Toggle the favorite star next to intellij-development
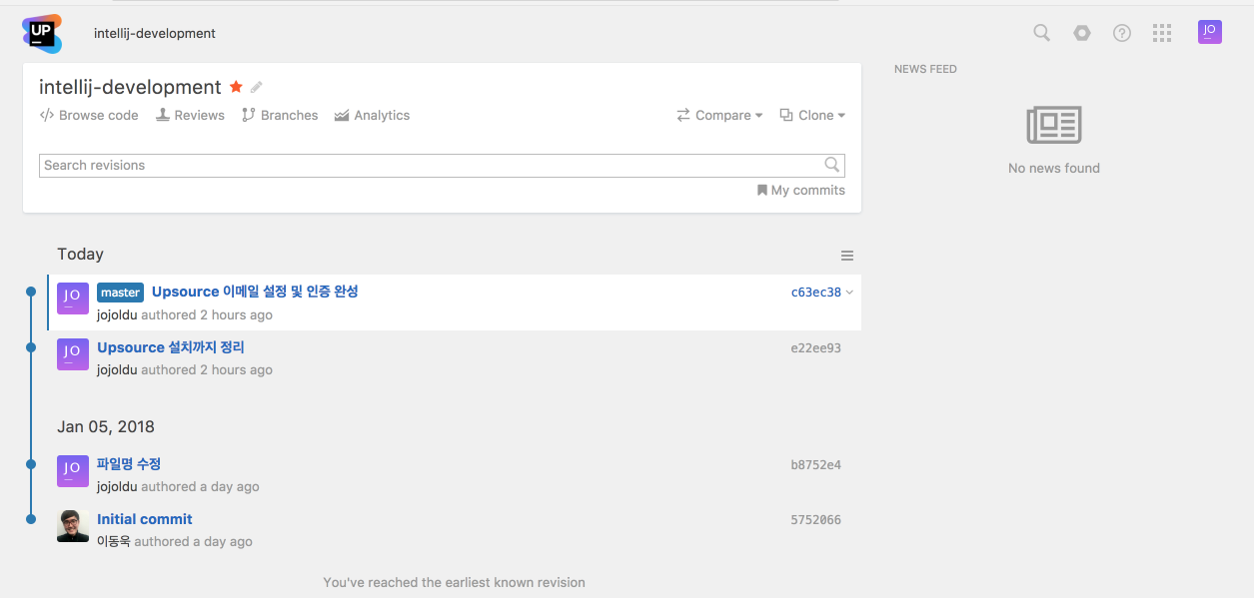Image resolution: width=1254 pixels, height=598 pixels. point(236,87)
